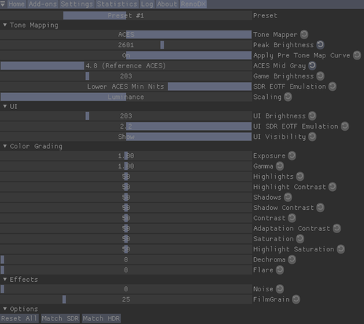
Task: Reset Gamma to default
Action: [280, 166]
